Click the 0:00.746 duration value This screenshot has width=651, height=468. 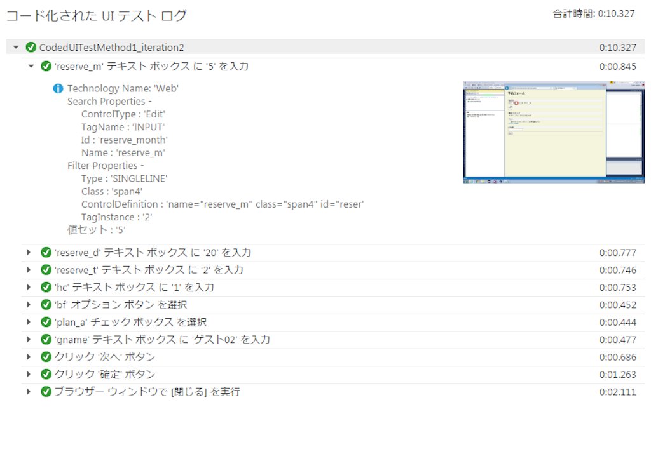tap(618, 271)
